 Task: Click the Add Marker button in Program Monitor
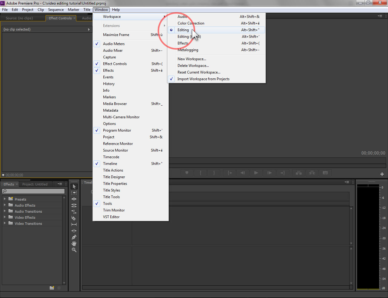coord(187,173)
